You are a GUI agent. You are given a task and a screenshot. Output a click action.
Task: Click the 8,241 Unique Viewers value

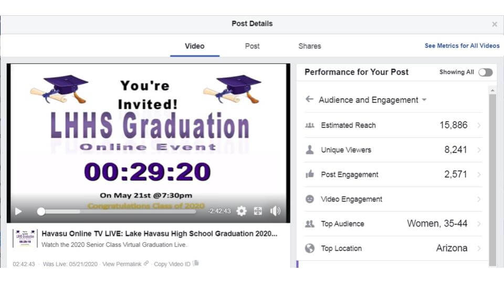tap(456, 150)
